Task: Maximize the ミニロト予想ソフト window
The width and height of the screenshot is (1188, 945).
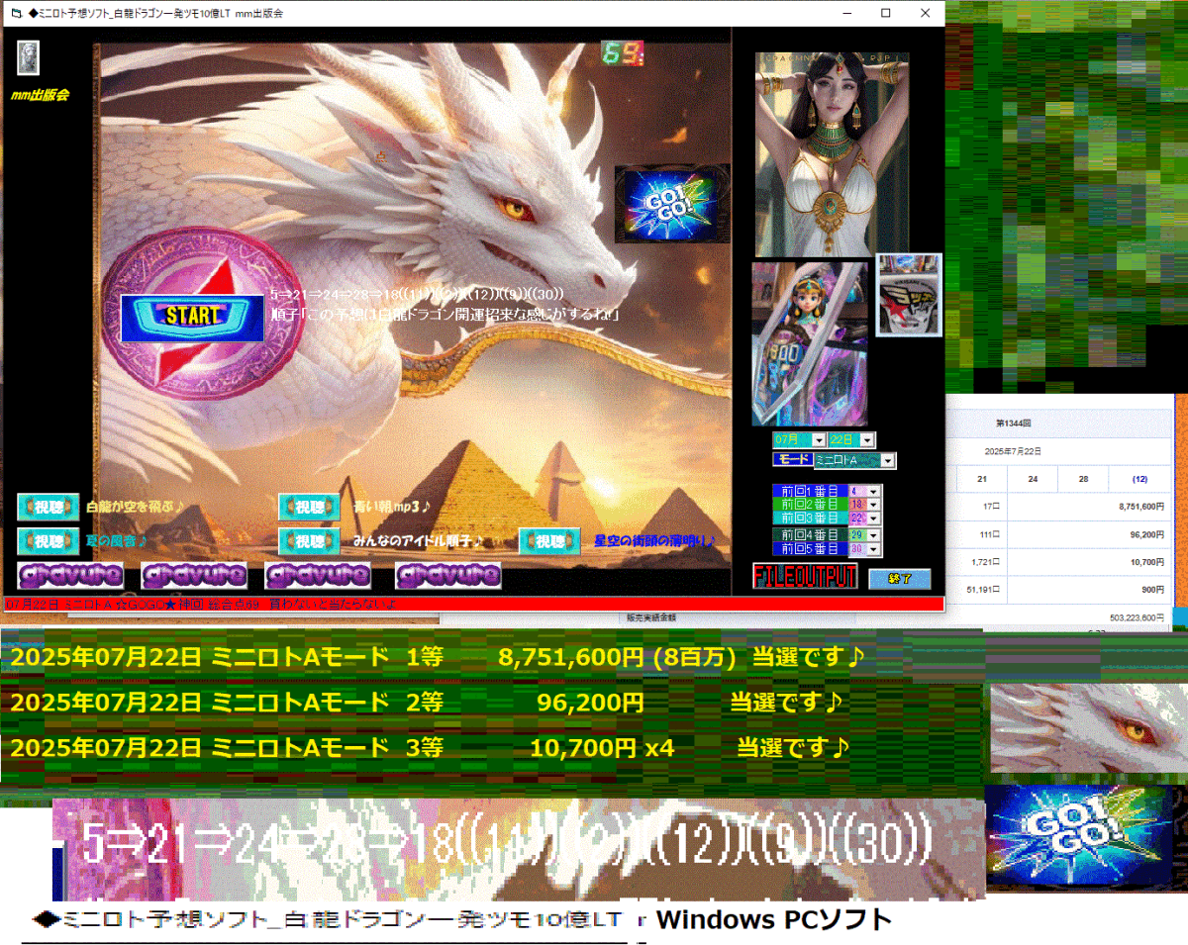Action: coord(885,14)
